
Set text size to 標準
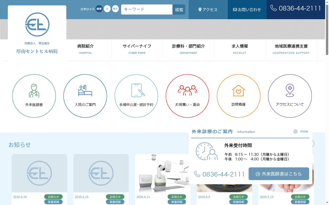(99, 9)
